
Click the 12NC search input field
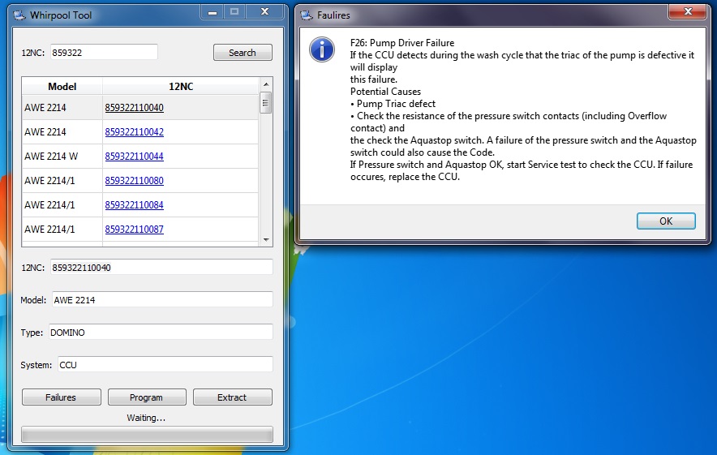pyautogui.click(x=103, y=52)
